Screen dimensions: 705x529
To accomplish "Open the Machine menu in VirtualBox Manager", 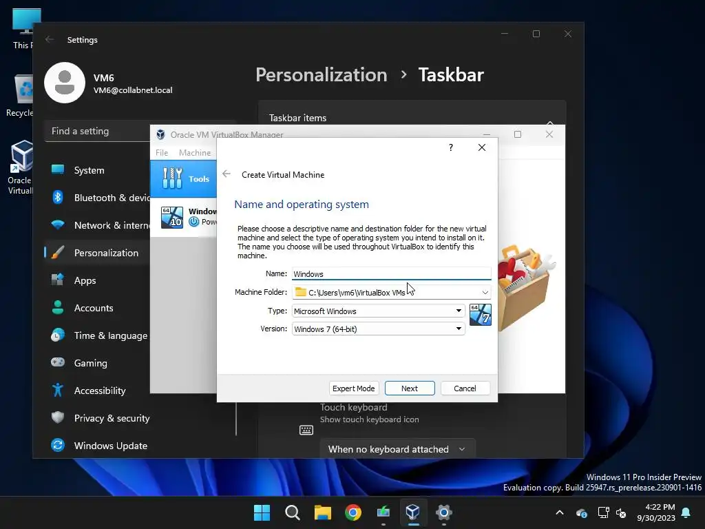I will coord(195,152).
